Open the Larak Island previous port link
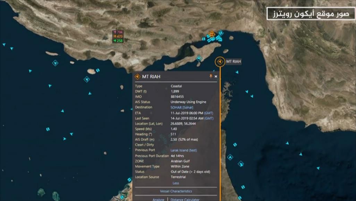The image size is (356, 201). click(x=184, y=150)
